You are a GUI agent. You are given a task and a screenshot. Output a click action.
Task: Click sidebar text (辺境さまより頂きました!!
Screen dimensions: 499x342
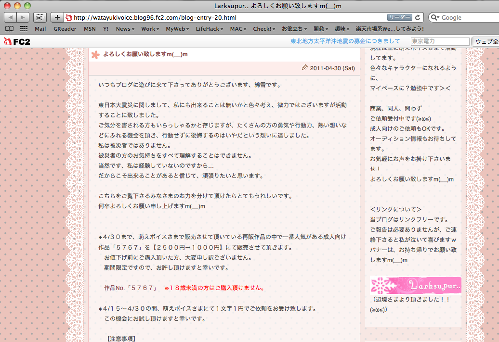(x=411, y=299)
